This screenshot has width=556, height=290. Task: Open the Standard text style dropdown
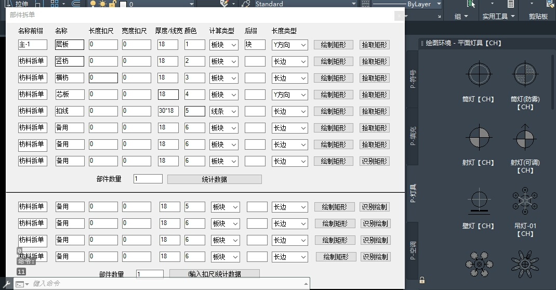pyautogui.click(x=353, y=4)
